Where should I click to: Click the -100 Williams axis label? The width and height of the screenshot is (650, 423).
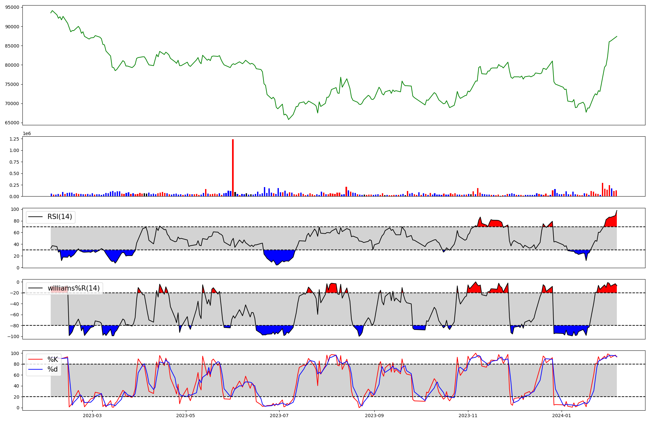(14, 336)
